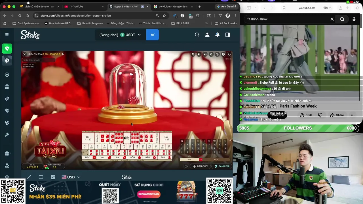363x204 pixels.
Task: Expand bookmarks overflow chevron
Action: tap(206, 23)
